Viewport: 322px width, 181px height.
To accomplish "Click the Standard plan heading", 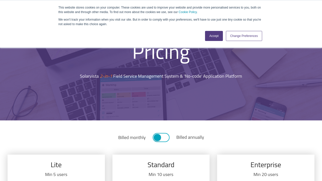I will pyautogui.click(x=161, y=165).
